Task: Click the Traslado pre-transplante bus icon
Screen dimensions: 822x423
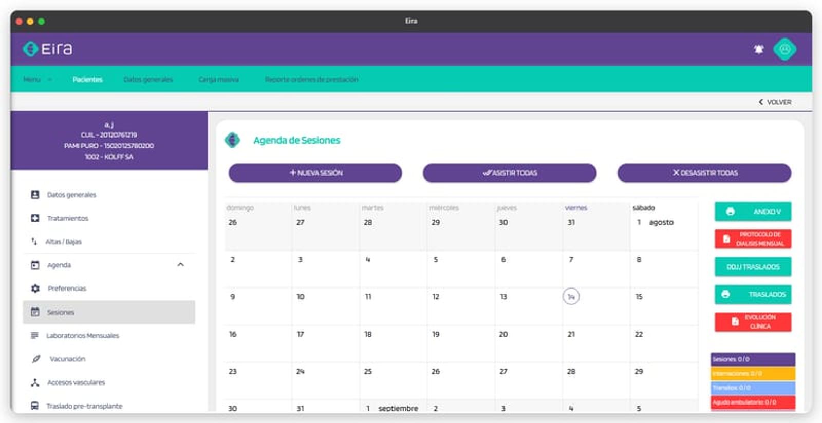Action: [34, 406]
